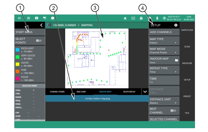
Task: Open the Indoor Map folder icon
Action: [176, 60]
